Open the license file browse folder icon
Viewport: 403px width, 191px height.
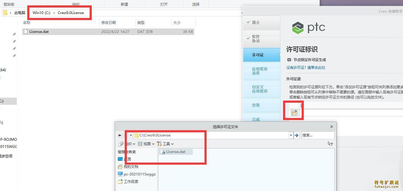click(294, 113)
